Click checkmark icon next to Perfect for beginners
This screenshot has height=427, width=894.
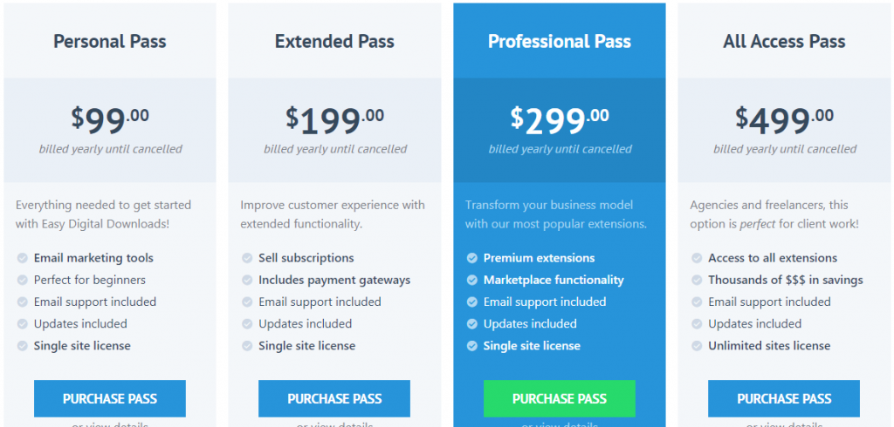pos(22,281)
